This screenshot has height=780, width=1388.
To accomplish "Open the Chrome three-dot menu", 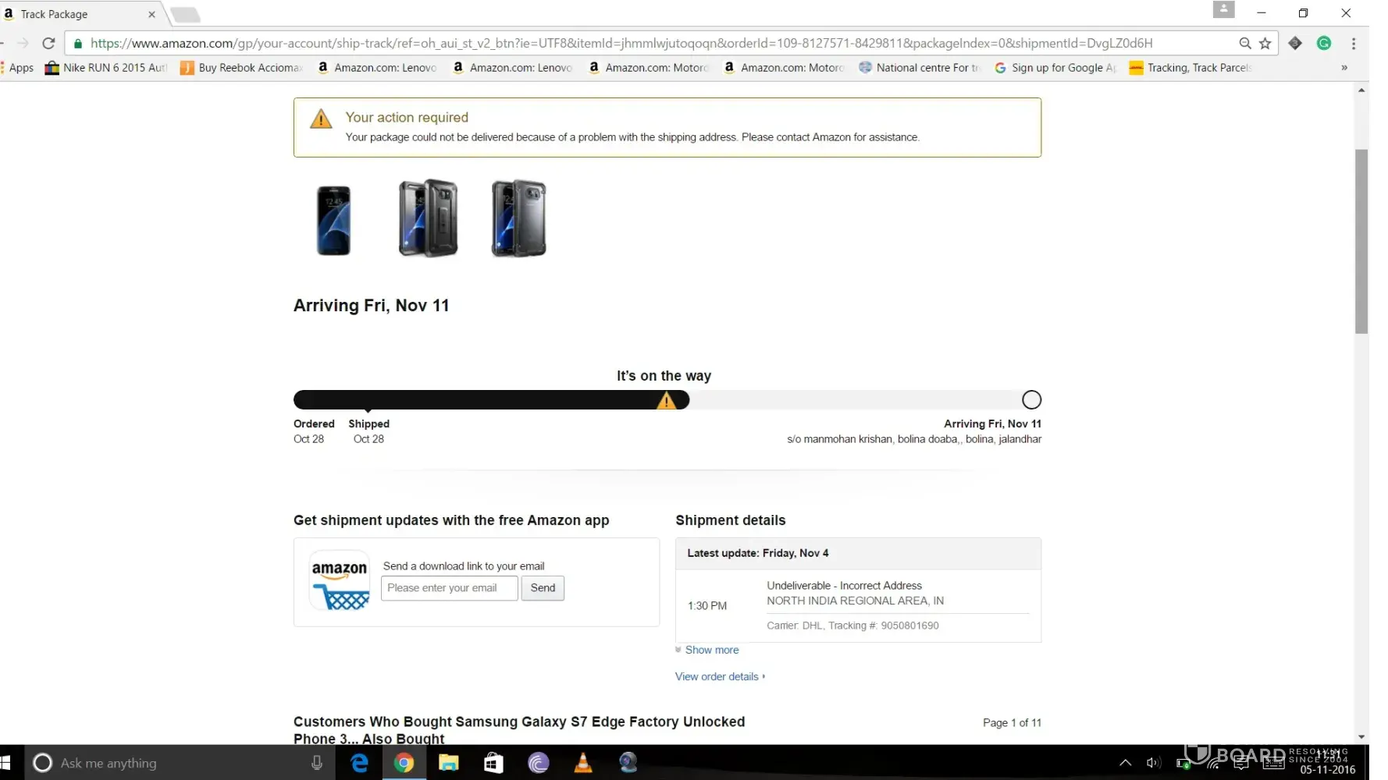I will pos(1354,44).
